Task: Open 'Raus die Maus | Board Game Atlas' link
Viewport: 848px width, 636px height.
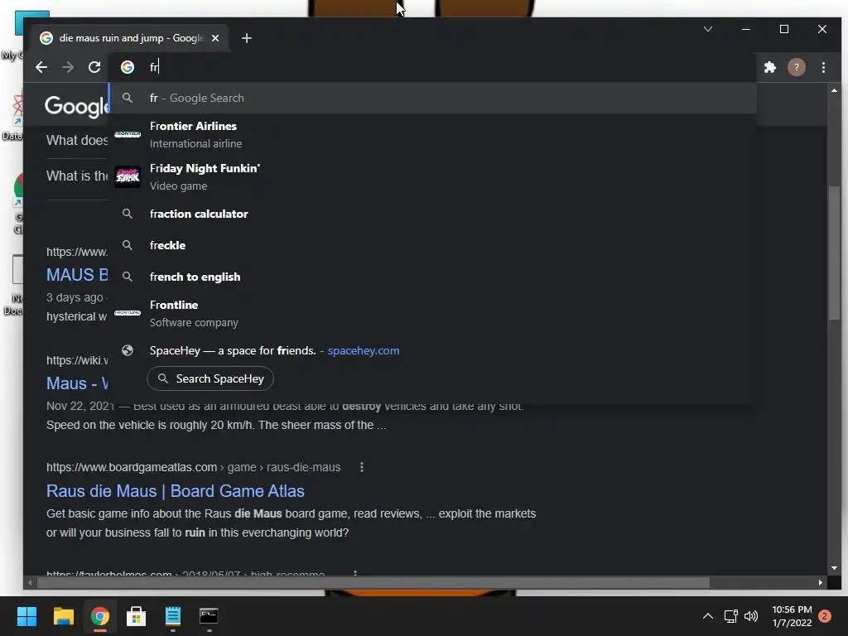Action: 176,491
